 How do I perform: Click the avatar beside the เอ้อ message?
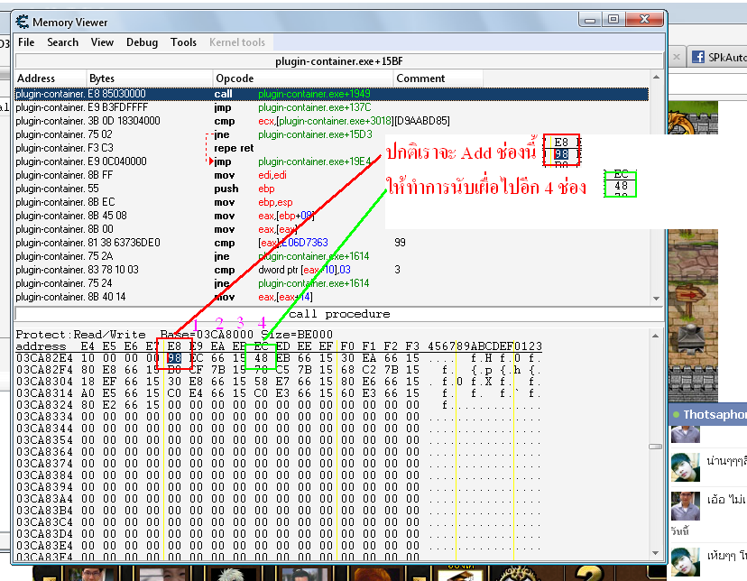tap(685, 506)
